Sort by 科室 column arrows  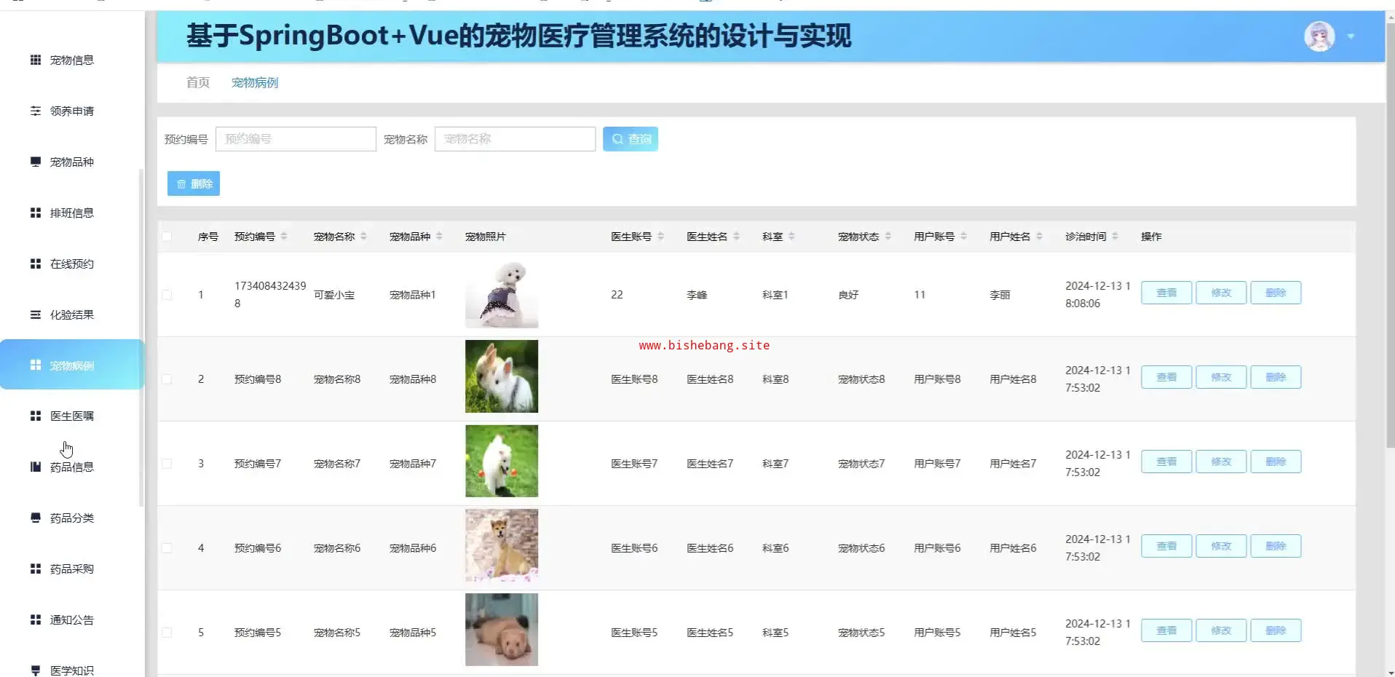[x=791, y=236]
